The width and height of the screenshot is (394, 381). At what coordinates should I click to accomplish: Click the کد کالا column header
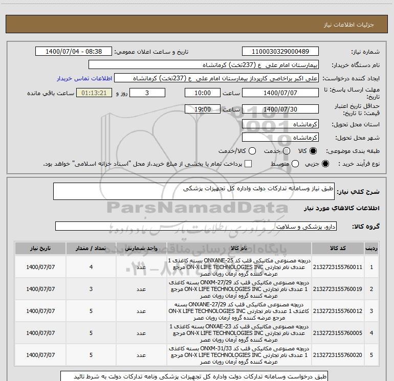(x=338, y=249)
